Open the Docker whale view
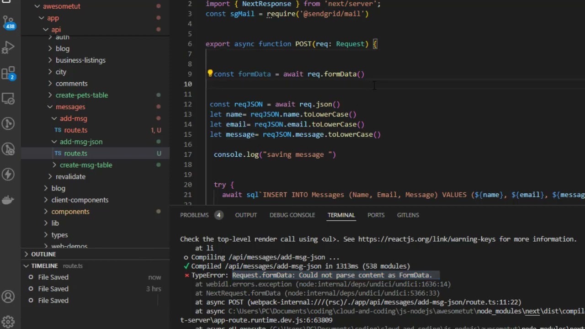585x329 pixels. tap(8, 200)
